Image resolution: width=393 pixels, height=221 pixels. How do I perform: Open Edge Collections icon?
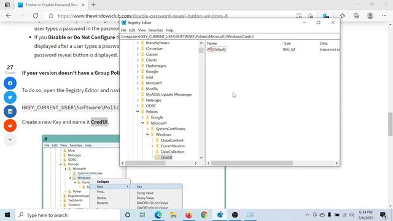356,15
